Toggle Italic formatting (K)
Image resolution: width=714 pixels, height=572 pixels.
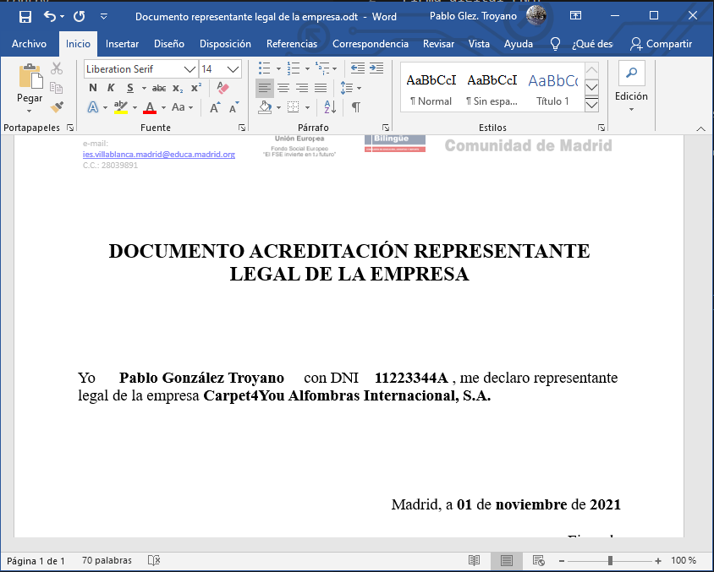[111, 88]
